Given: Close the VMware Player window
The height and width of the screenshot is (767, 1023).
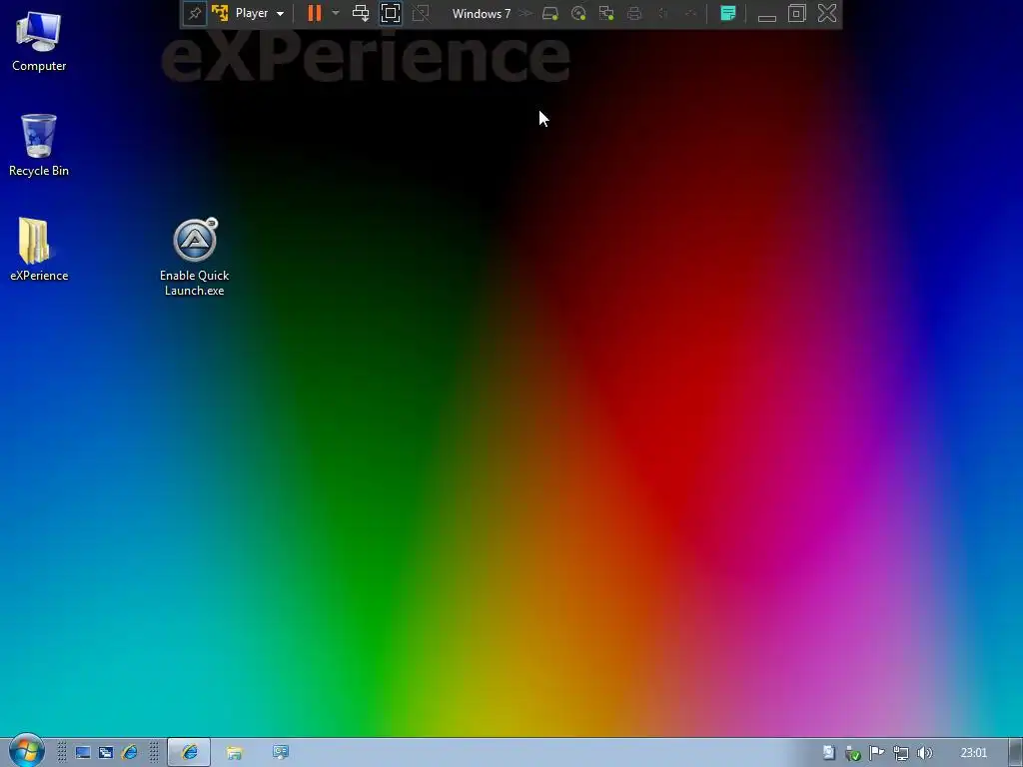Looking at the screenshot, I should point(827,13).
